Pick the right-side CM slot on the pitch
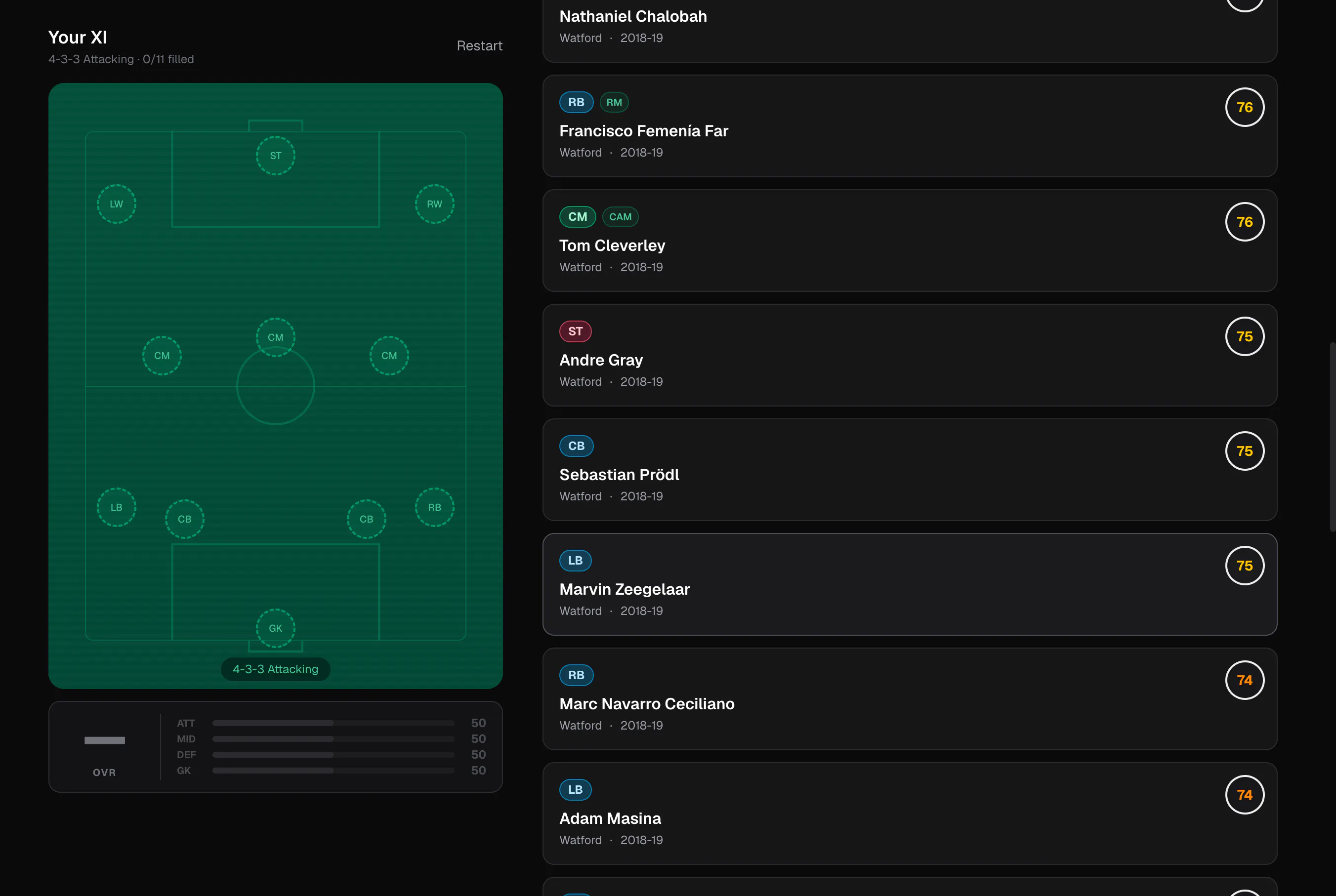 [389, 356]
